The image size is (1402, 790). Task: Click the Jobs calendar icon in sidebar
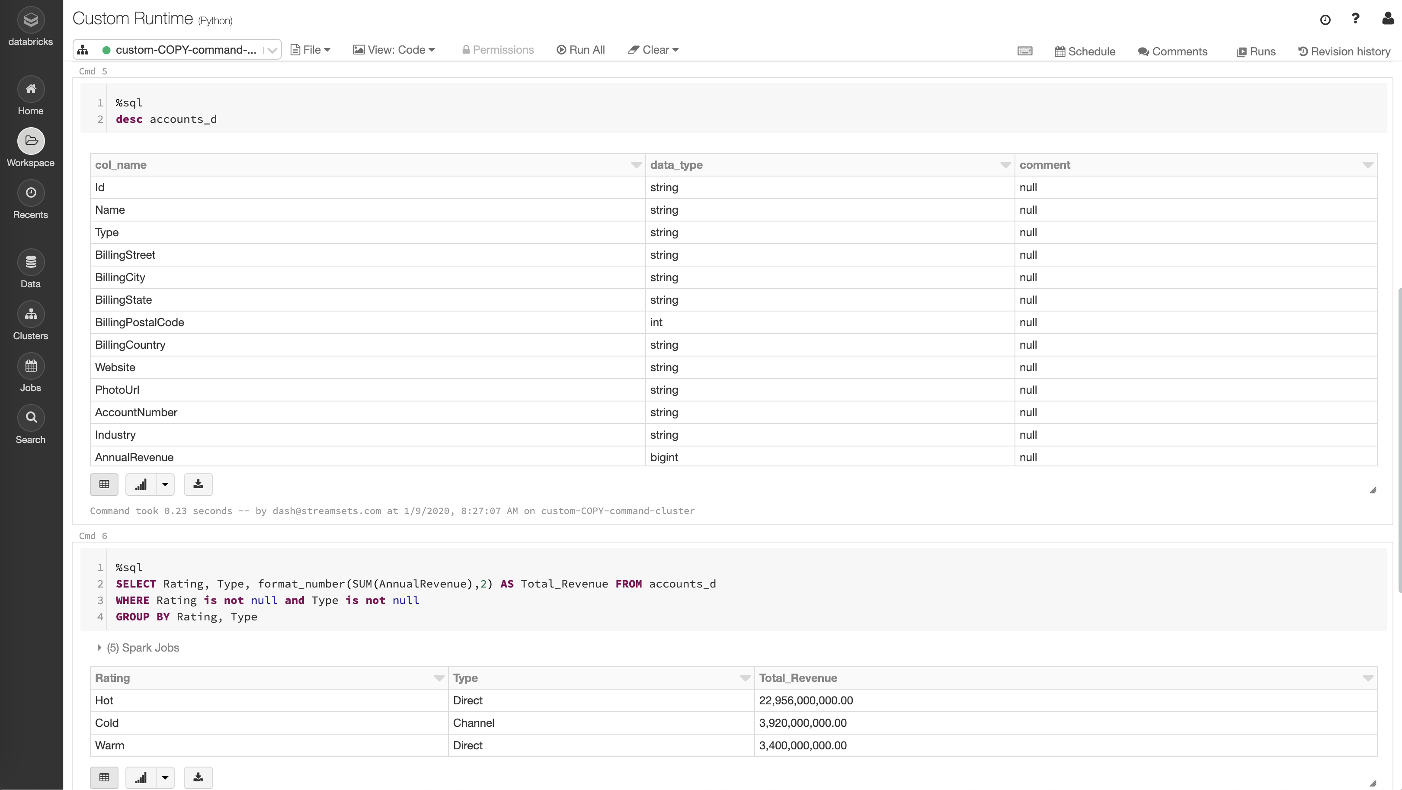[31, 366]
